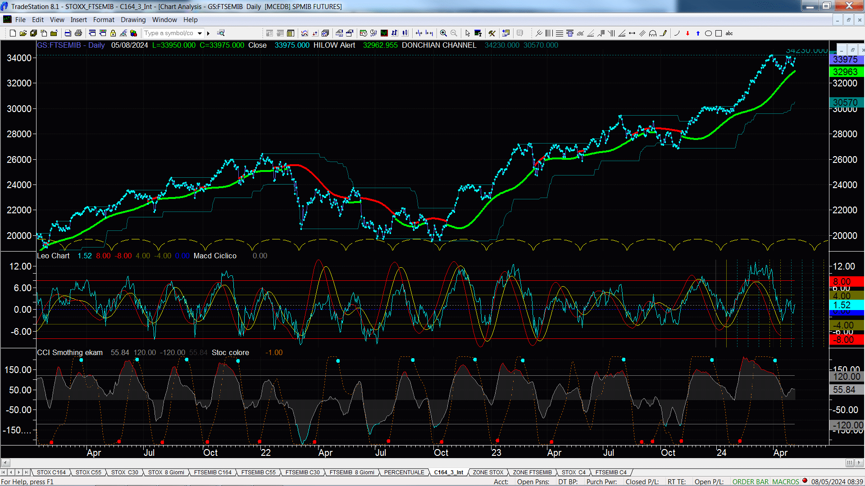The height and width of the screenshot is (486, 865).
Task: Click the previous-tab scroll arrow
Action: 11,472
